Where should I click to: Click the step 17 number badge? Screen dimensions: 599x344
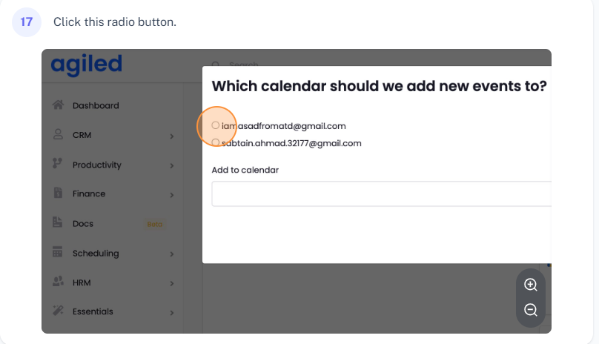pyautogui.click(x=27, y=22)
